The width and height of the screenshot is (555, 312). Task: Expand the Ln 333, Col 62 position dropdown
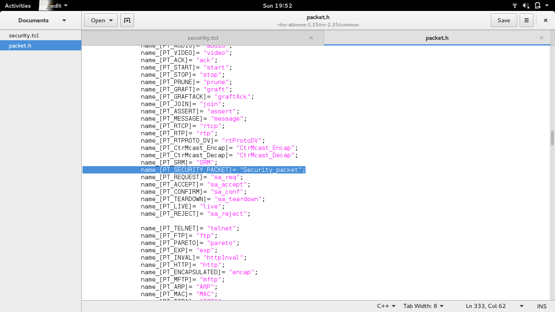[x=522, y=306]
